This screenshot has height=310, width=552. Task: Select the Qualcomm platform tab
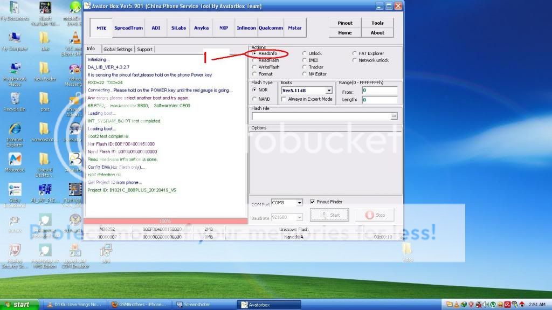pyautogui.click(x=271, y=28)
